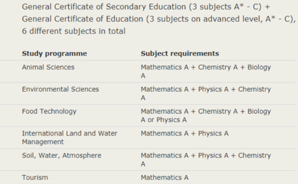
Task: Click the Tourism programme entry
Action: [x=35, y=177]
